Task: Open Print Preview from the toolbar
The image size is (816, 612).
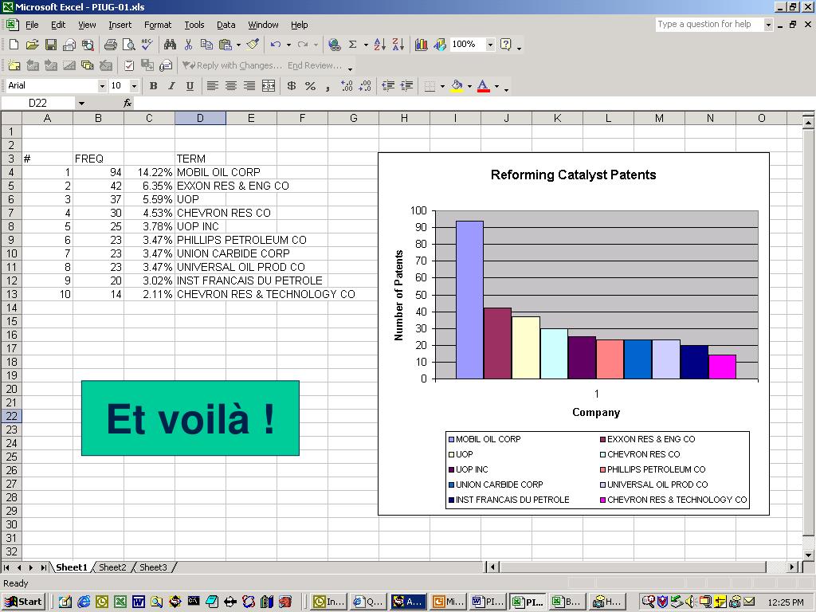Action: 128,45
